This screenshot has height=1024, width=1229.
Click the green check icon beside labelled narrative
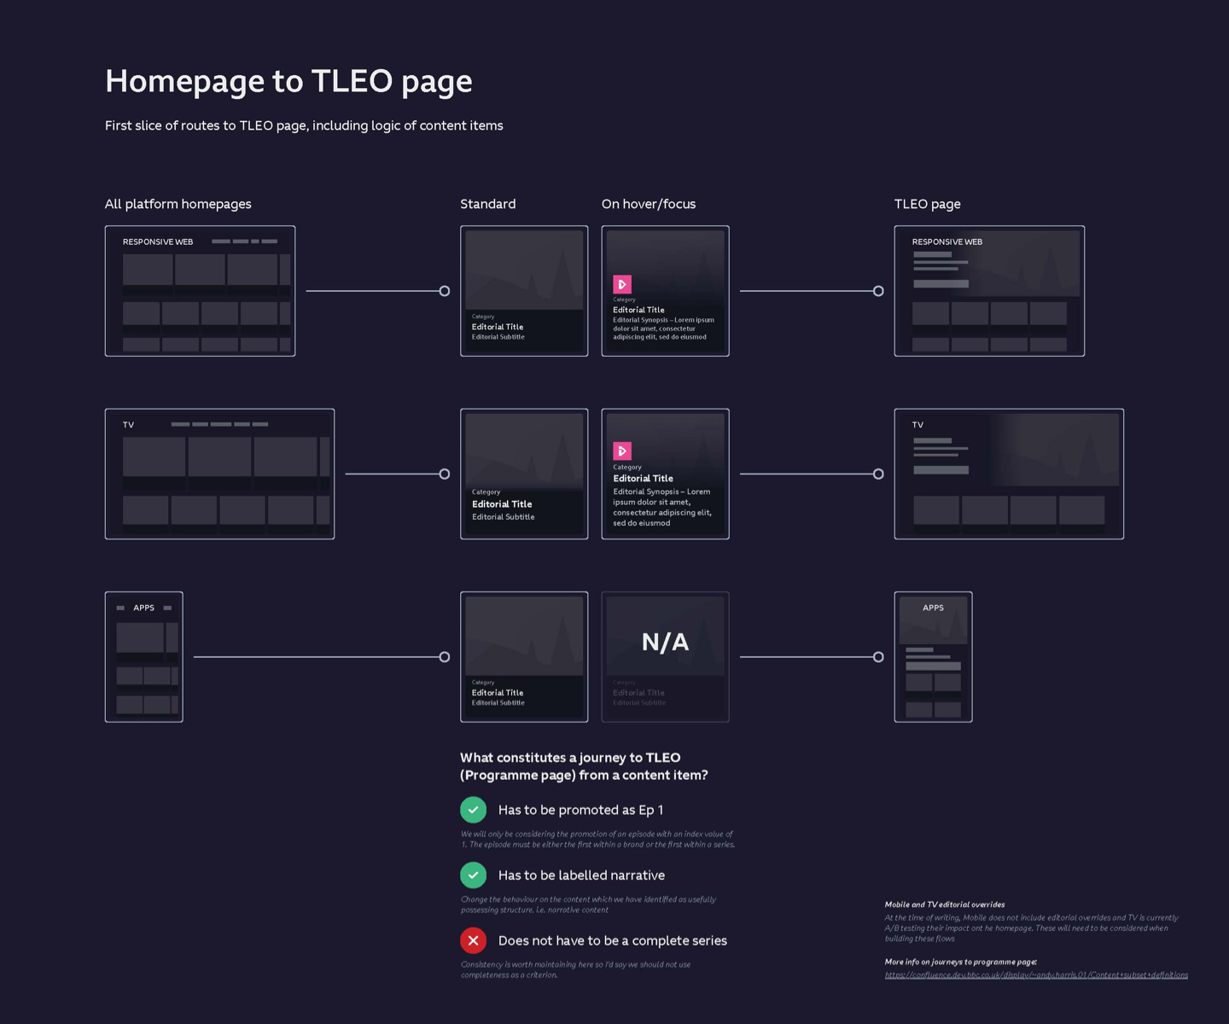click(x=474, y=875)
